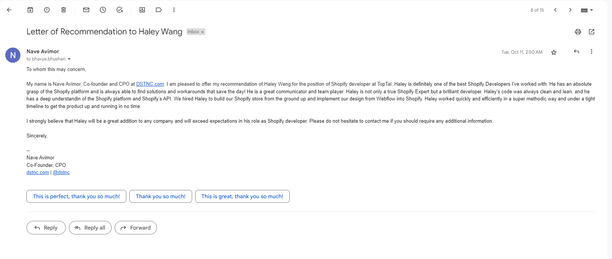Choose the 'Thank you so much!' smart reply
The height and width of the screenshot is (259, 612).
[161, 196]
